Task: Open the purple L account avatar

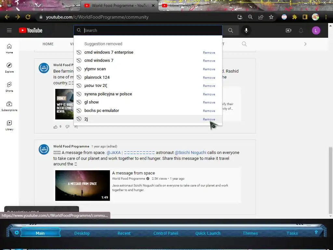Action: [316, 30]
